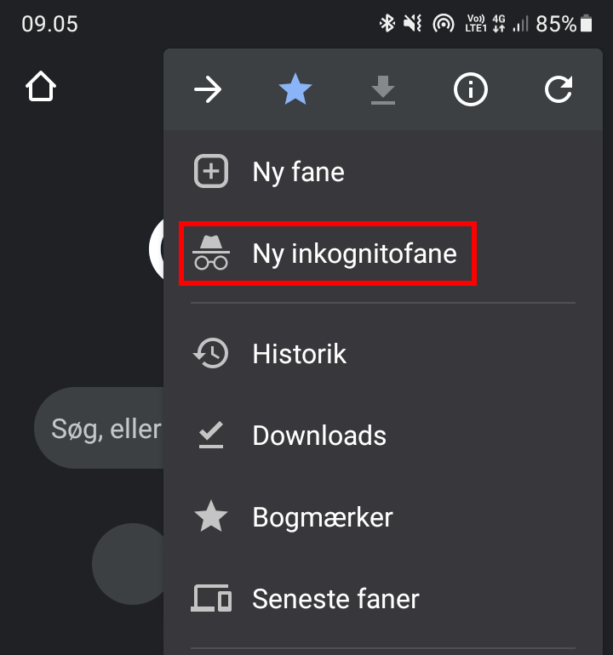Tap the devices icon beside Seneste faner
The height and width of the screenshot is (655, 613).
point(211,599)
